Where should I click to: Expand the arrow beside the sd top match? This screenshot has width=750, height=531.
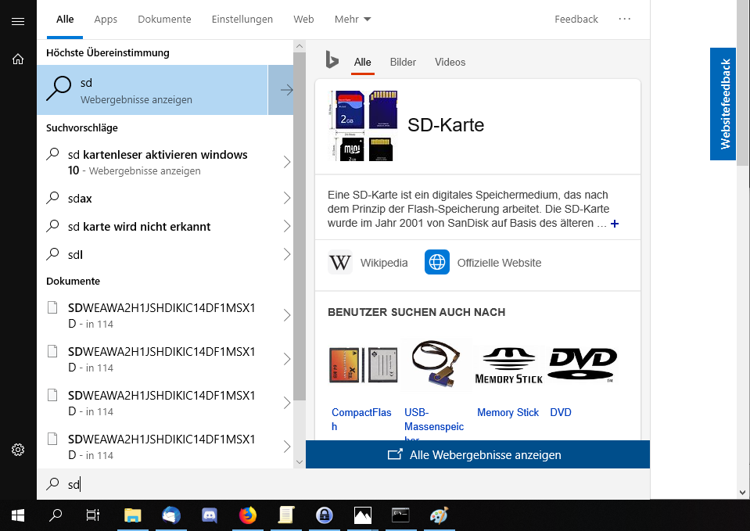click(x=281, y=90)
